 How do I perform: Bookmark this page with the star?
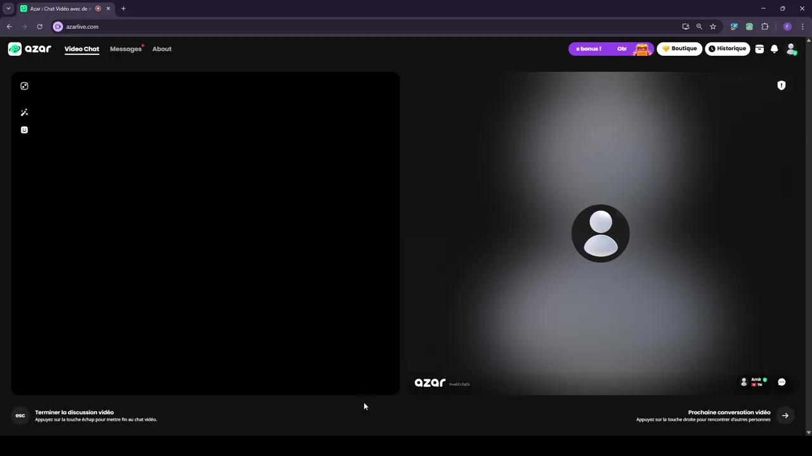(x=713, y=27)
